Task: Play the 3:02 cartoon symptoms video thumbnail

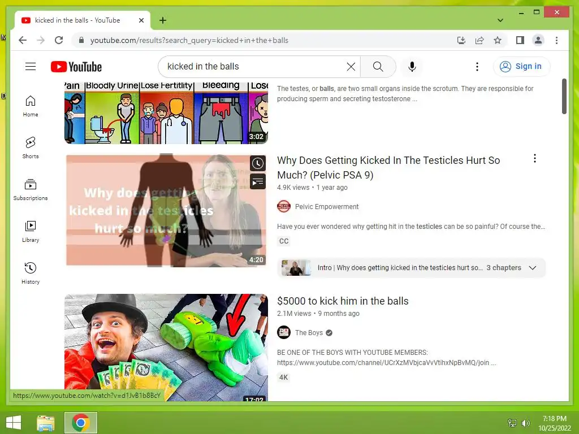Action: click(166, 113)
